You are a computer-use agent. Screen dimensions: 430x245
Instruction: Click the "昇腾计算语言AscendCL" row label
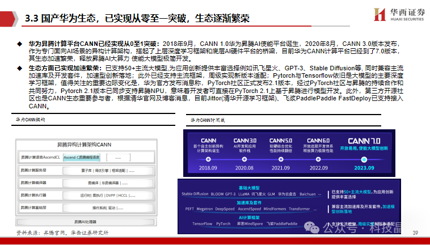[40, 157]
